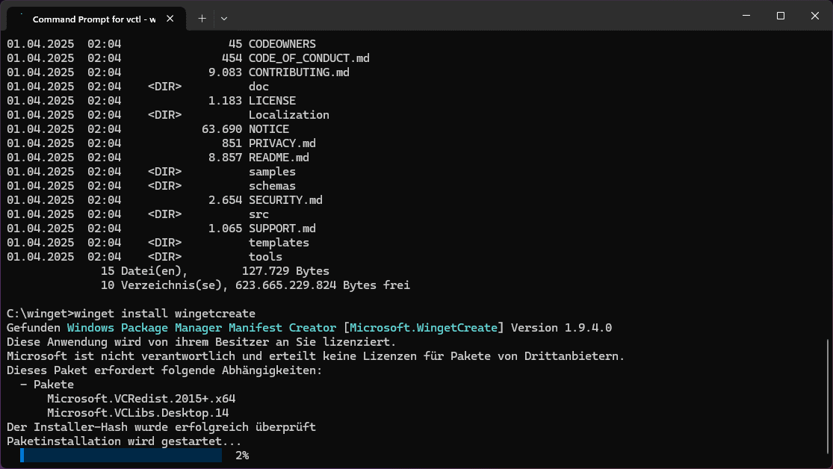
Task: Click the Localization directory entry
Action: [288, 115]
